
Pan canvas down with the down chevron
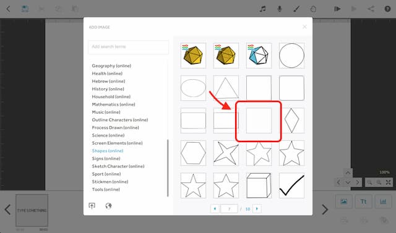pyautogui.click(x=348, y=182)
